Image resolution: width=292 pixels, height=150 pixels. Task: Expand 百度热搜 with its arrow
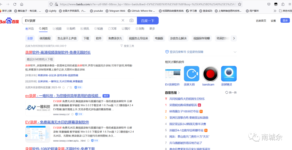[179, 92]
